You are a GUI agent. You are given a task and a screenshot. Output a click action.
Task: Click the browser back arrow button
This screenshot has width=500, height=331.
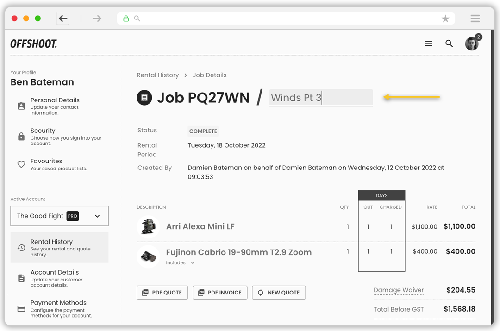63,19
